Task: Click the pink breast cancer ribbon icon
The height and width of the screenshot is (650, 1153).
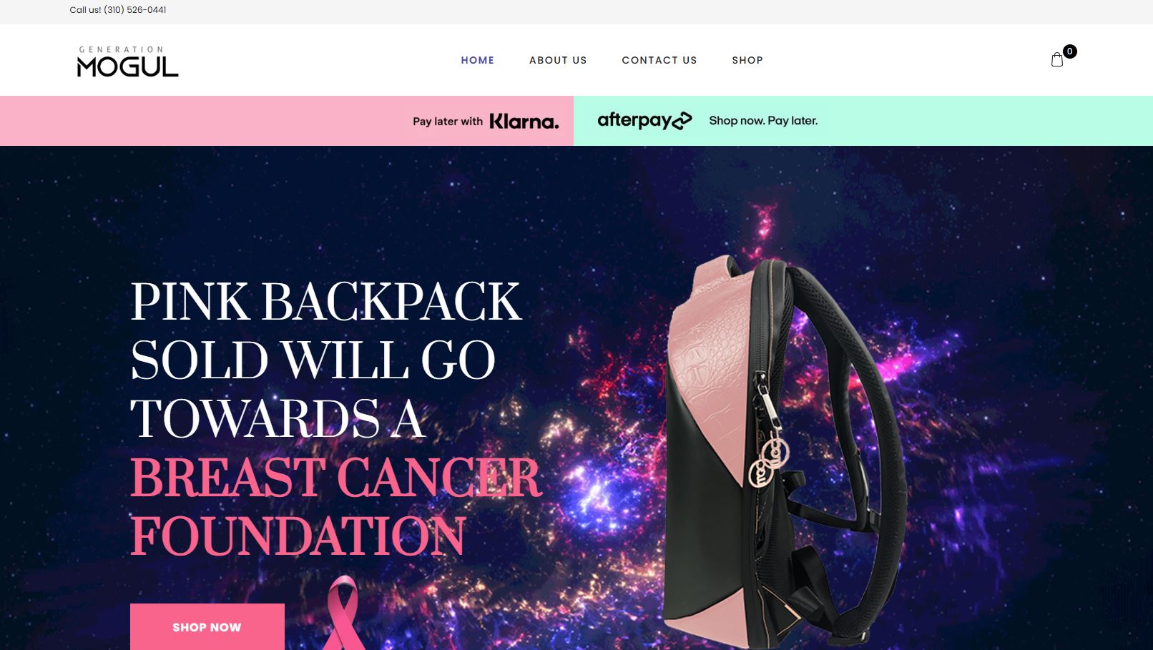Action: tap(342, 614)
